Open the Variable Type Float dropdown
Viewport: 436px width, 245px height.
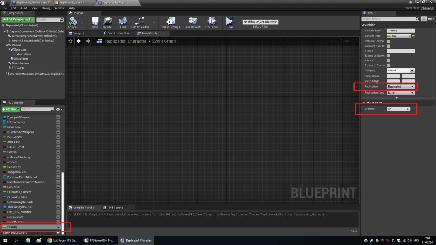pos(399,36)
